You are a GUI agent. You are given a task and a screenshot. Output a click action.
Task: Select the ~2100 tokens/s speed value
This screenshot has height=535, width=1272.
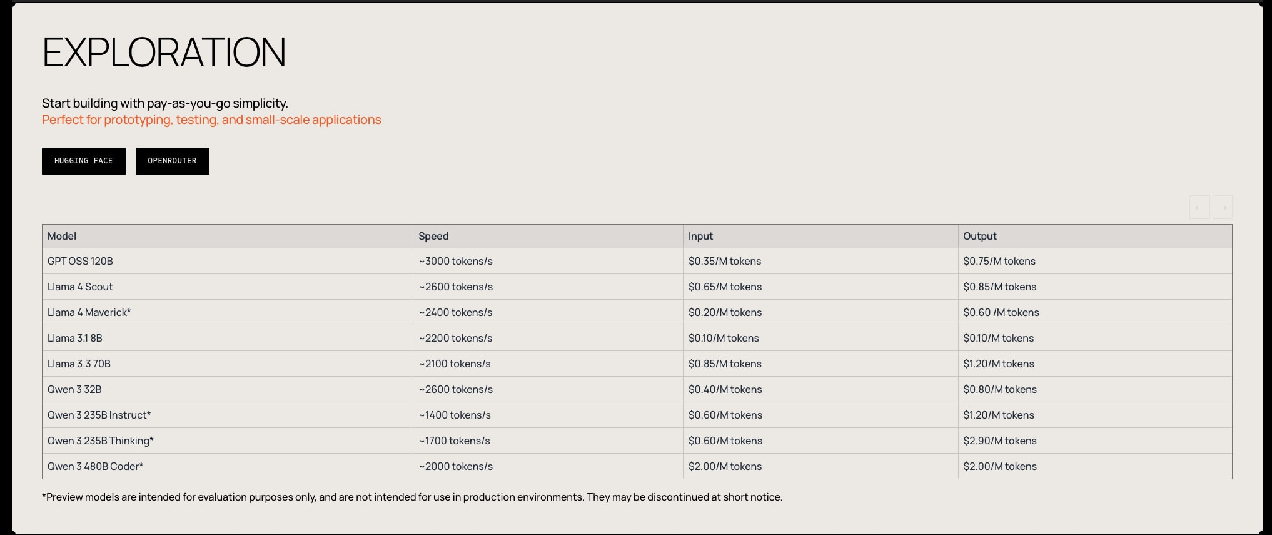coord(455,364)
